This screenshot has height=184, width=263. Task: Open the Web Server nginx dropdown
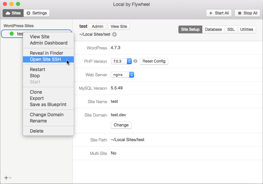tap(122, 75)
